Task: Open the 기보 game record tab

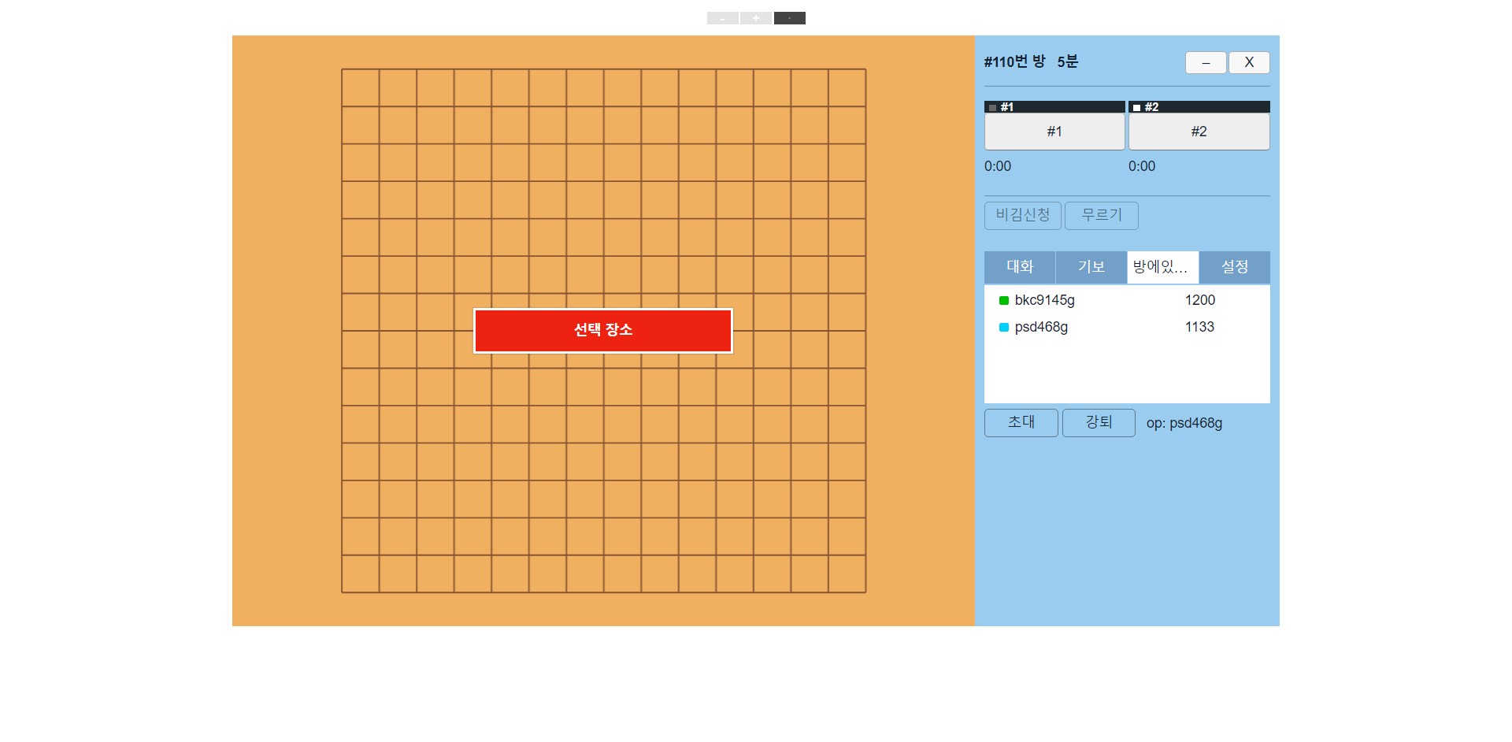Action: coord(1091,267)
